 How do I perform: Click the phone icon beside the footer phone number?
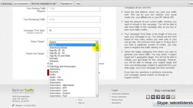[13, 106]
